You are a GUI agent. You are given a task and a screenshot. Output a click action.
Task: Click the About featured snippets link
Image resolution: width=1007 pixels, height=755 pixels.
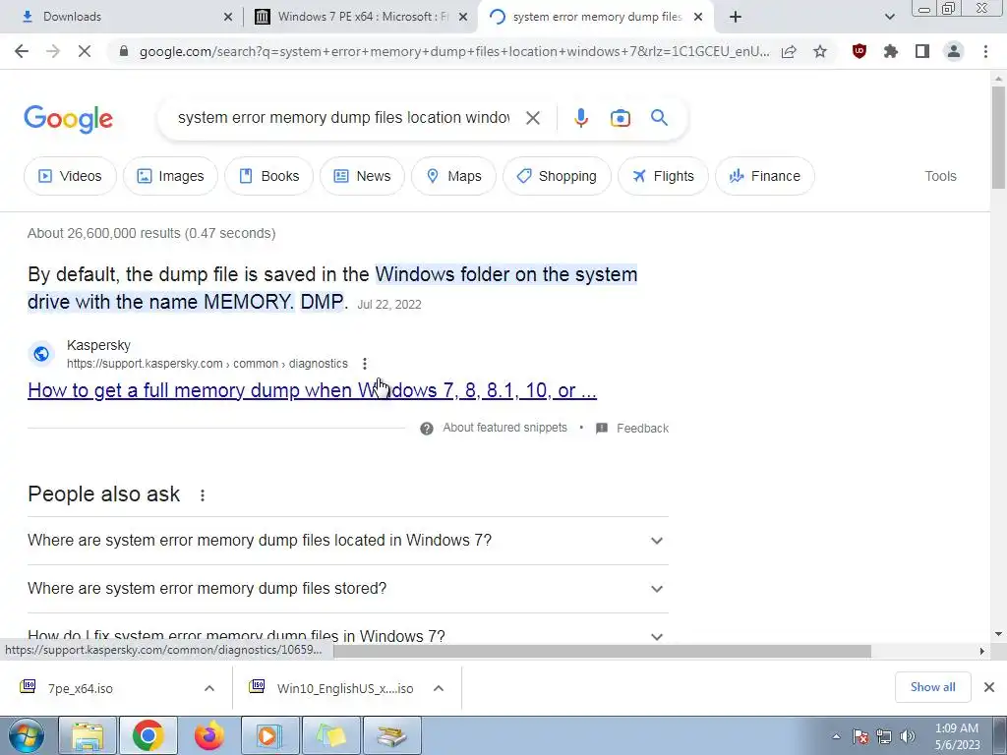[504, 428]
